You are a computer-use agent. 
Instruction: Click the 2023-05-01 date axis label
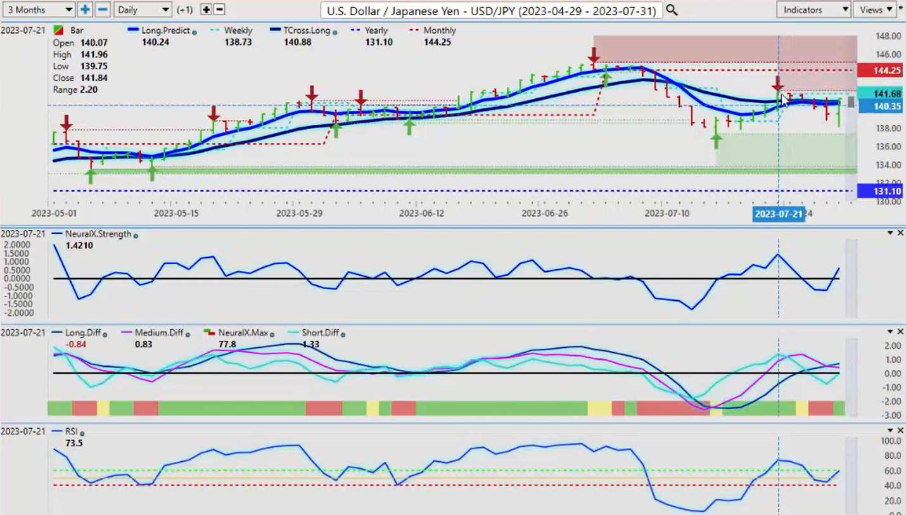coord(54,213)
